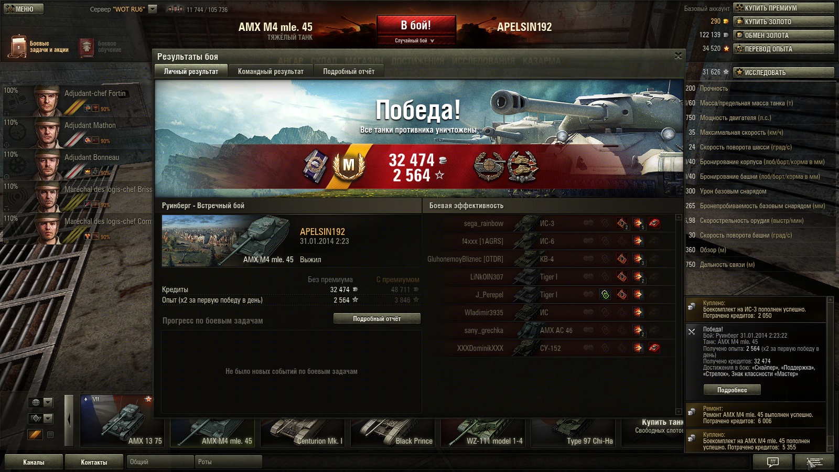Click the В бой! battle button
Image resolution: width=839 pixels, height=472 pixels.
pyautogui.click(x=416, y=25)
